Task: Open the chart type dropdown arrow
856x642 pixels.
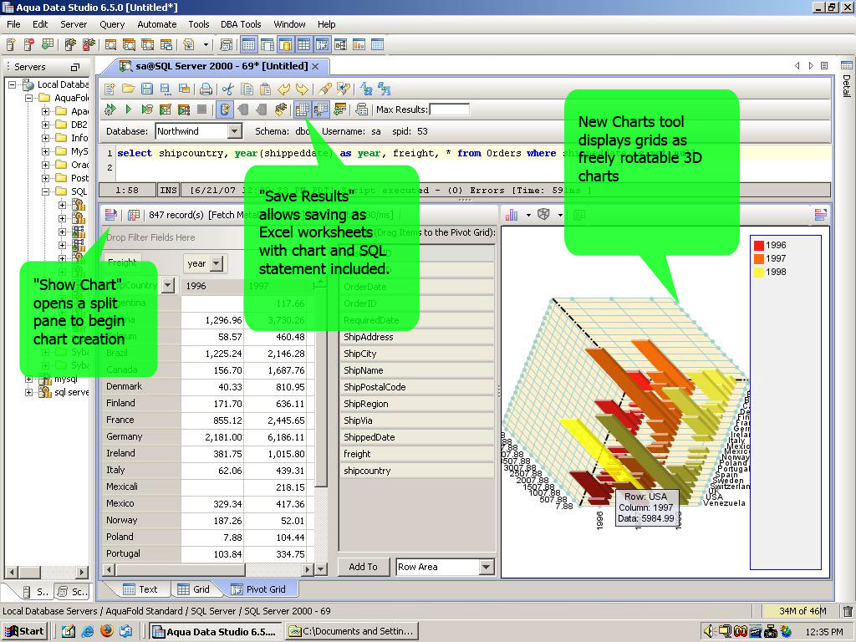Action: (528, 216)
